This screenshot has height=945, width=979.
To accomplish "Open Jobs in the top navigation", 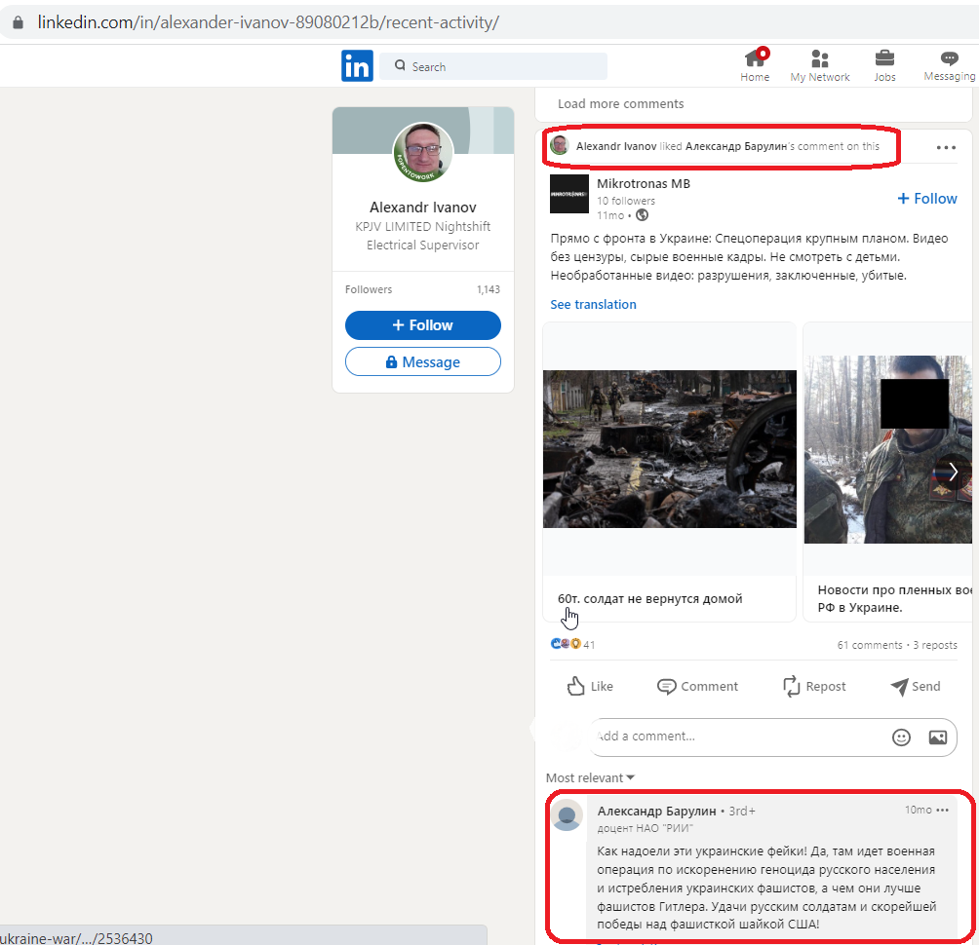I will click(x=884, y=65).
